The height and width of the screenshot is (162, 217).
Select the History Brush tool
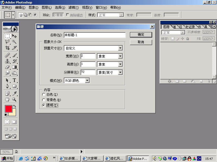point(14,61)
